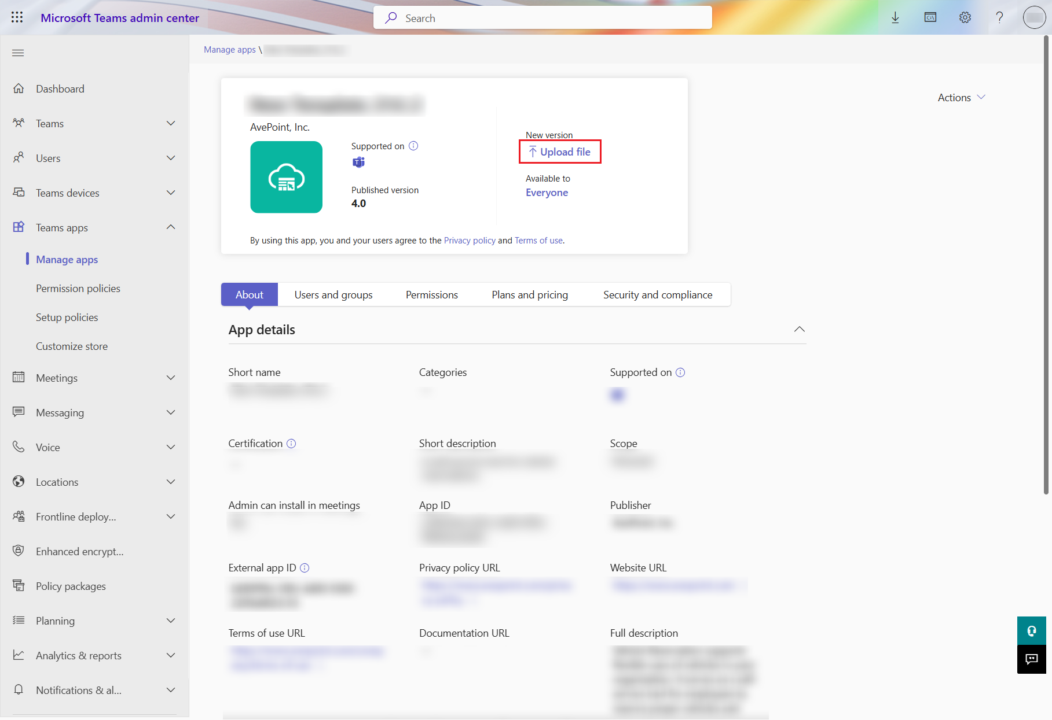Switch to the Permissions tab
Image resolution: width=1052 pixels, height=720 pixels.
pos(431,294)
